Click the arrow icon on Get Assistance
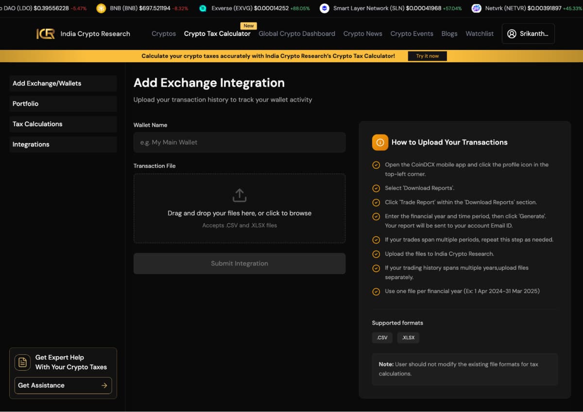This screenshot has height=412, width=583. click(104, 385)
